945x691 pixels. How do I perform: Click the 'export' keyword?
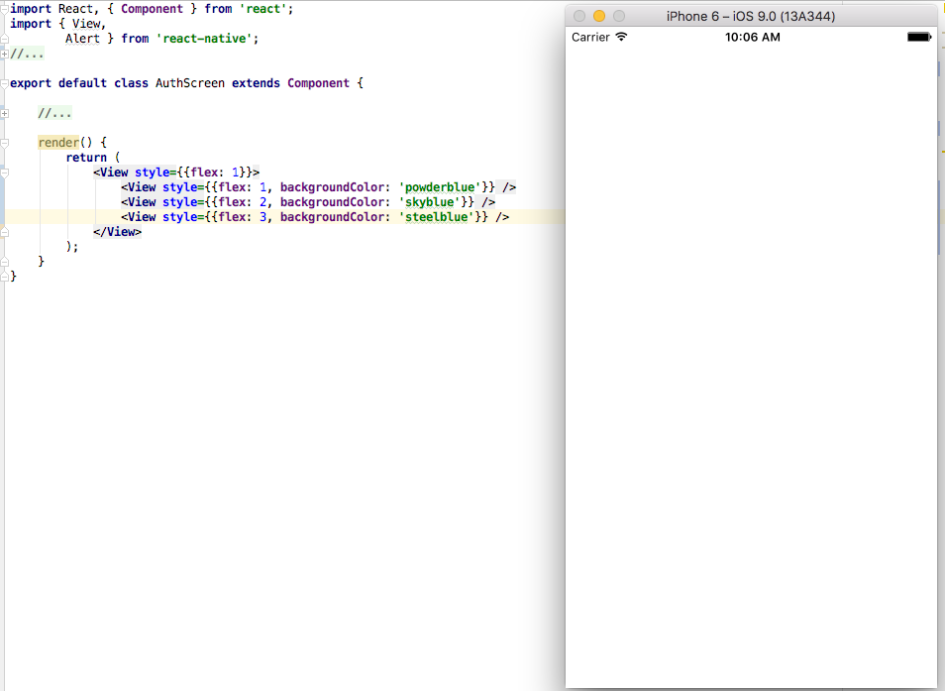31,83
